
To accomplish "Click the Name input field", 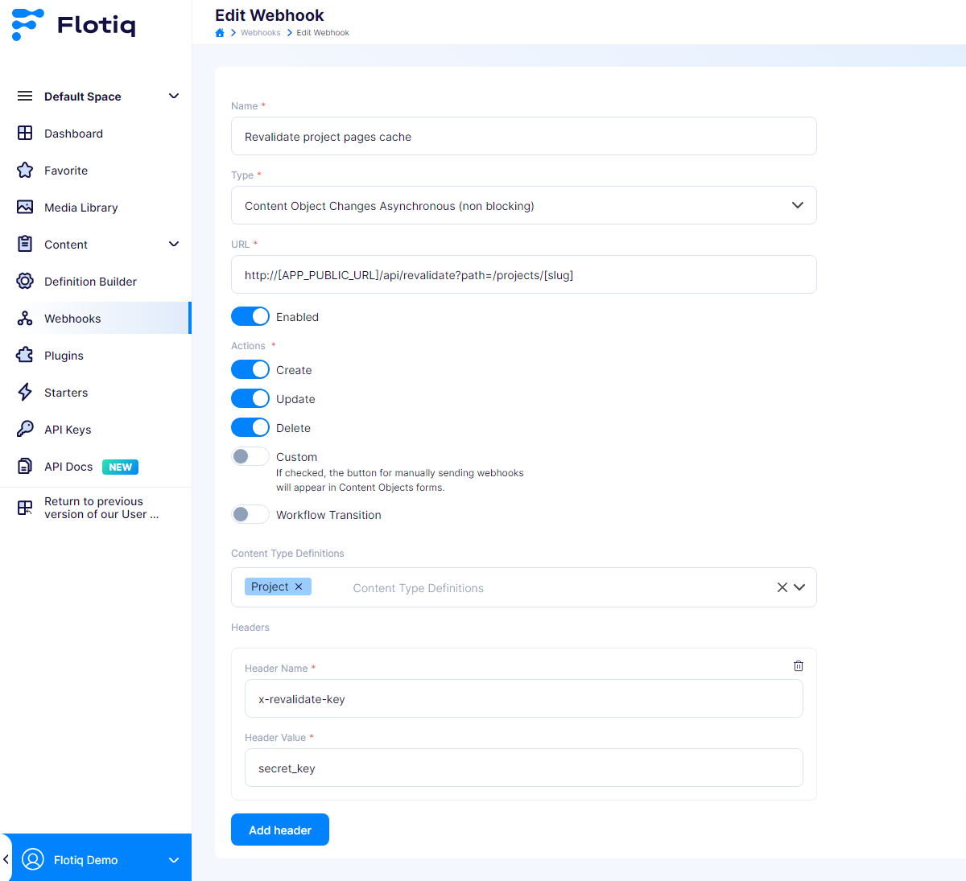I will pos(524,136).
